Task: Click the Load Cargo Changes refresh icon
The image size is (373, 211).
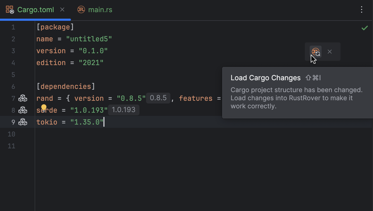Action: [x=316, y=52]
